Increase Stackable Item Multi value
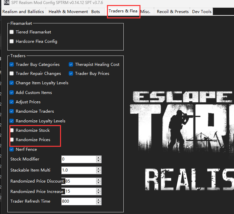The image size is (234, 214). 99,169
